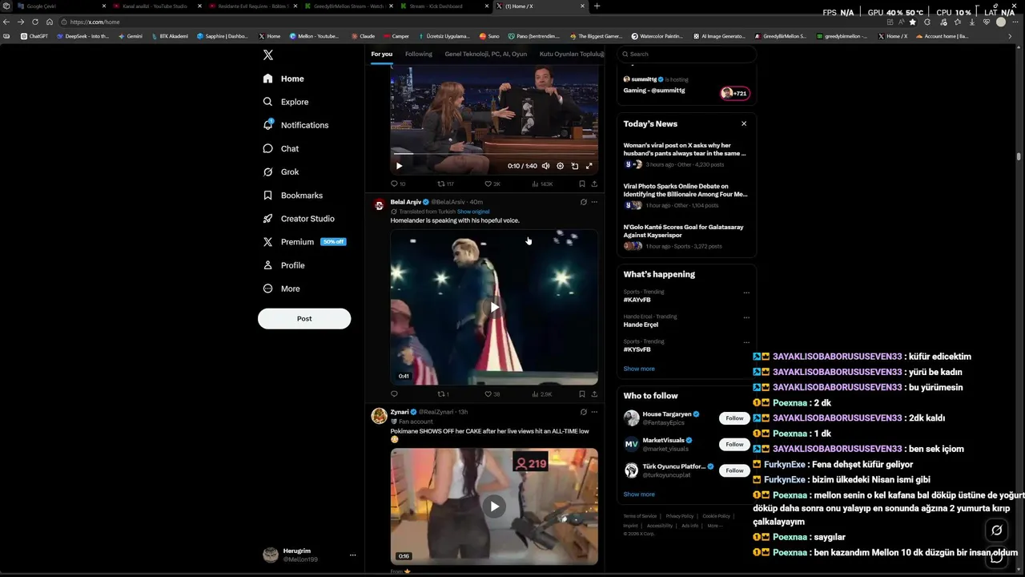Reply to the Homelander post

(394, 393)
